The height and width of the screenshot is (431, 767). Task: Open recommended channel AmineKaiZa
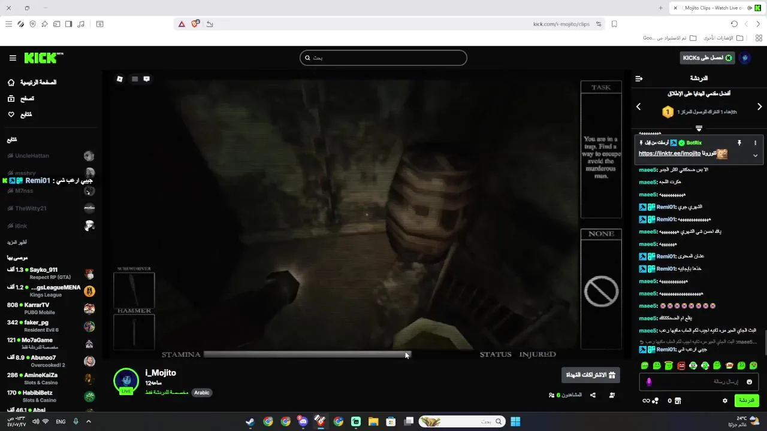(x=50, y=379)
